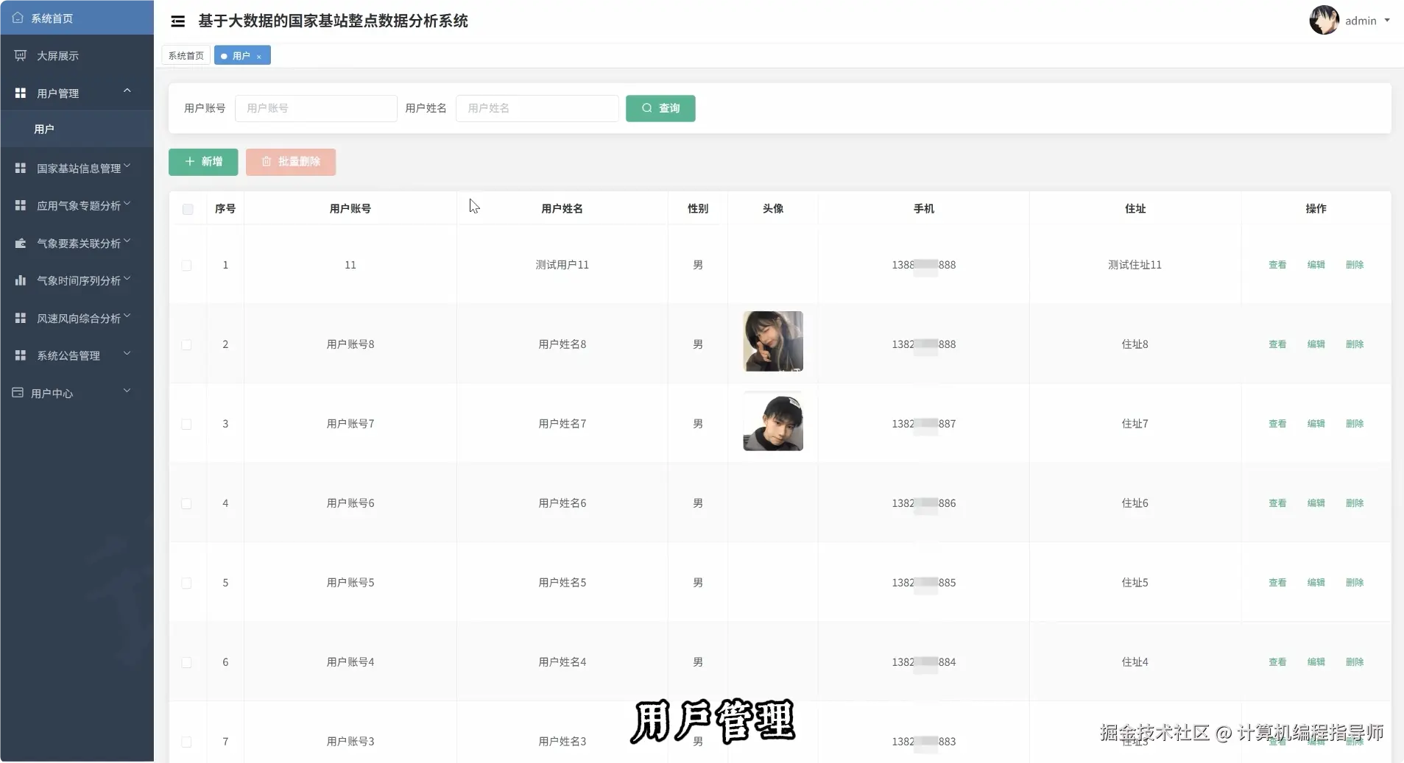Switch to the 系统首页 tab
Image resolution: width=1404 pixels, height=763 pixels.
186,56
